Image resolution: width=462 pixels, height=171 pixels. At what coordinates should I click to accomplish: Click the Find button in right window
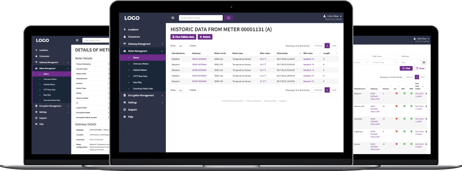point(406,68)
